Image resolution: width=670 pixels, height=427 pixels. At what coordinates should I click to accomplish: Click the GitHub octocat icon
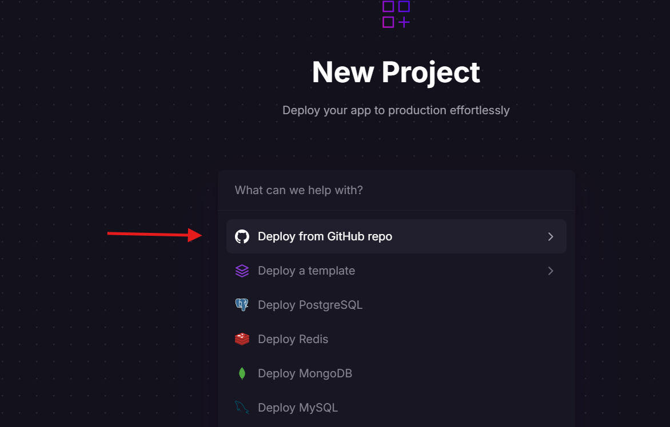coord(242,236)
